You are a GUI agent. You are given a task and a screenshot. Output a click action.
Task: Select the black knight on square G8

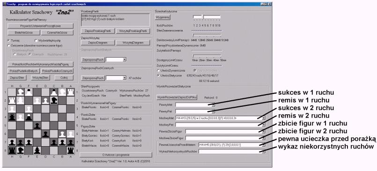coord(20,150)
